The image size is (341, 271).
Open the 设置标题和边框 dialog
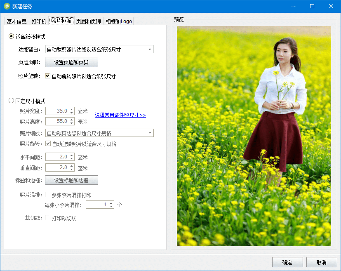tap(71, 180)
